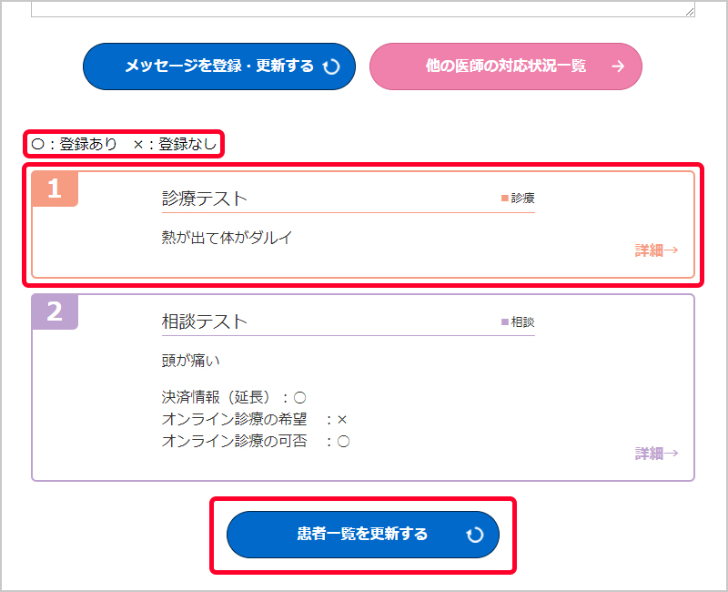Open 詳細 link in the 相談テスト card
This screenshot has height=592, width=728.
tap(656, 454)
